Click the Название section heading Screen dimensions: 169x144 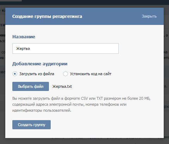click(x=24, y=37)
